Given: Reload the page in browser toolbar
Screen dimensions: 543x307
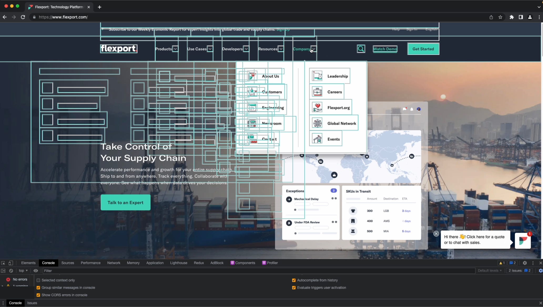Looking at the screenshot, I should (x=23, y=17).
